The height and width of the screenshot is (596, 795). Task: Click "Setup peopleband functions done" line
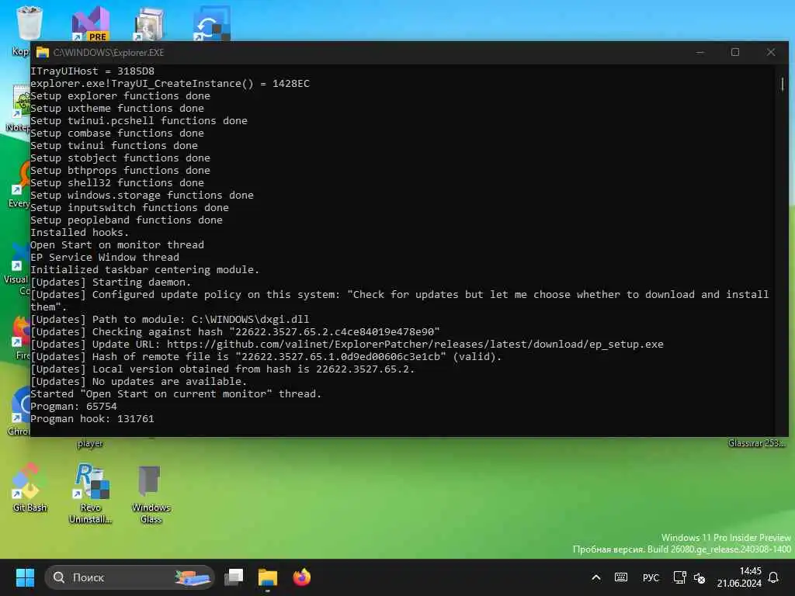pyautogui.click(x=127, y=220)
